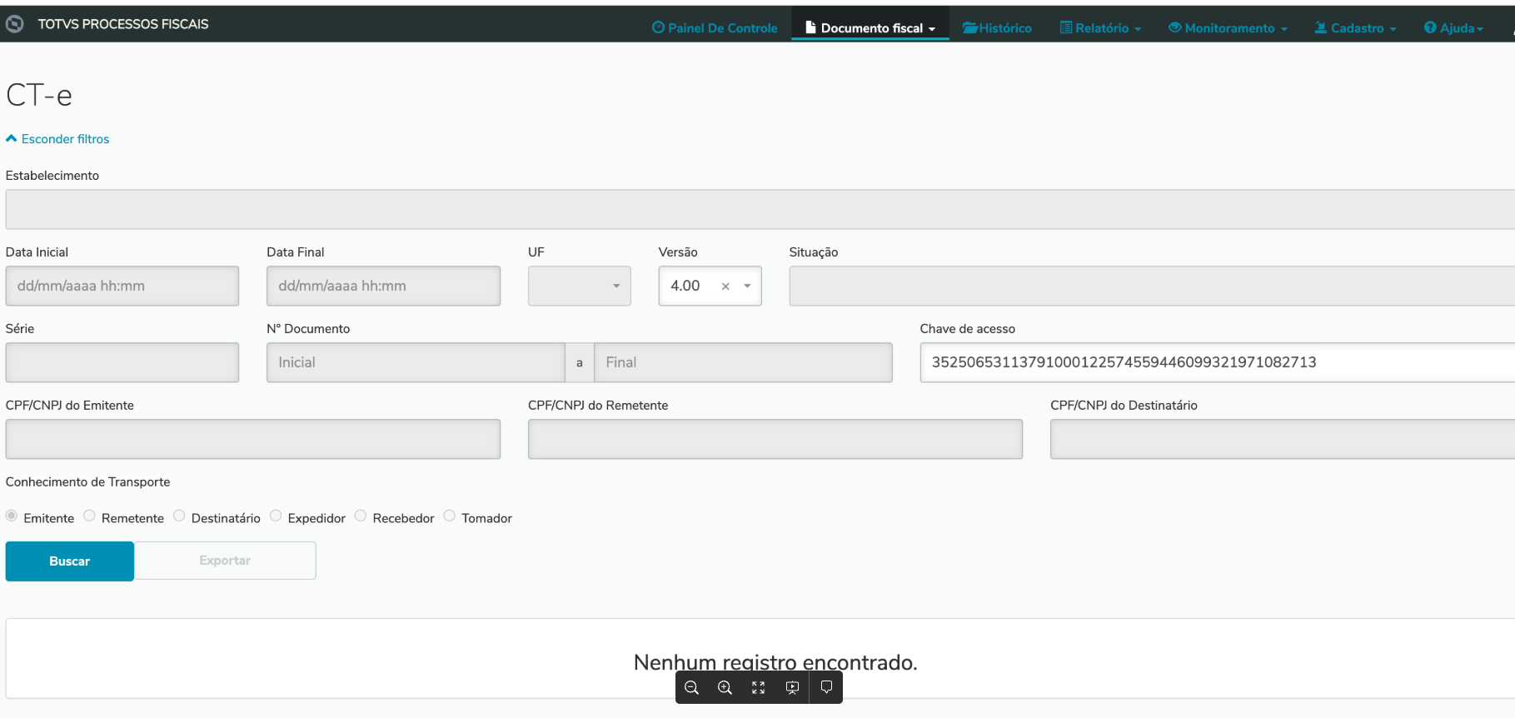1515x718 pixels.
Task: Open the Versão dropdown arrow
Action: (747, 286)
